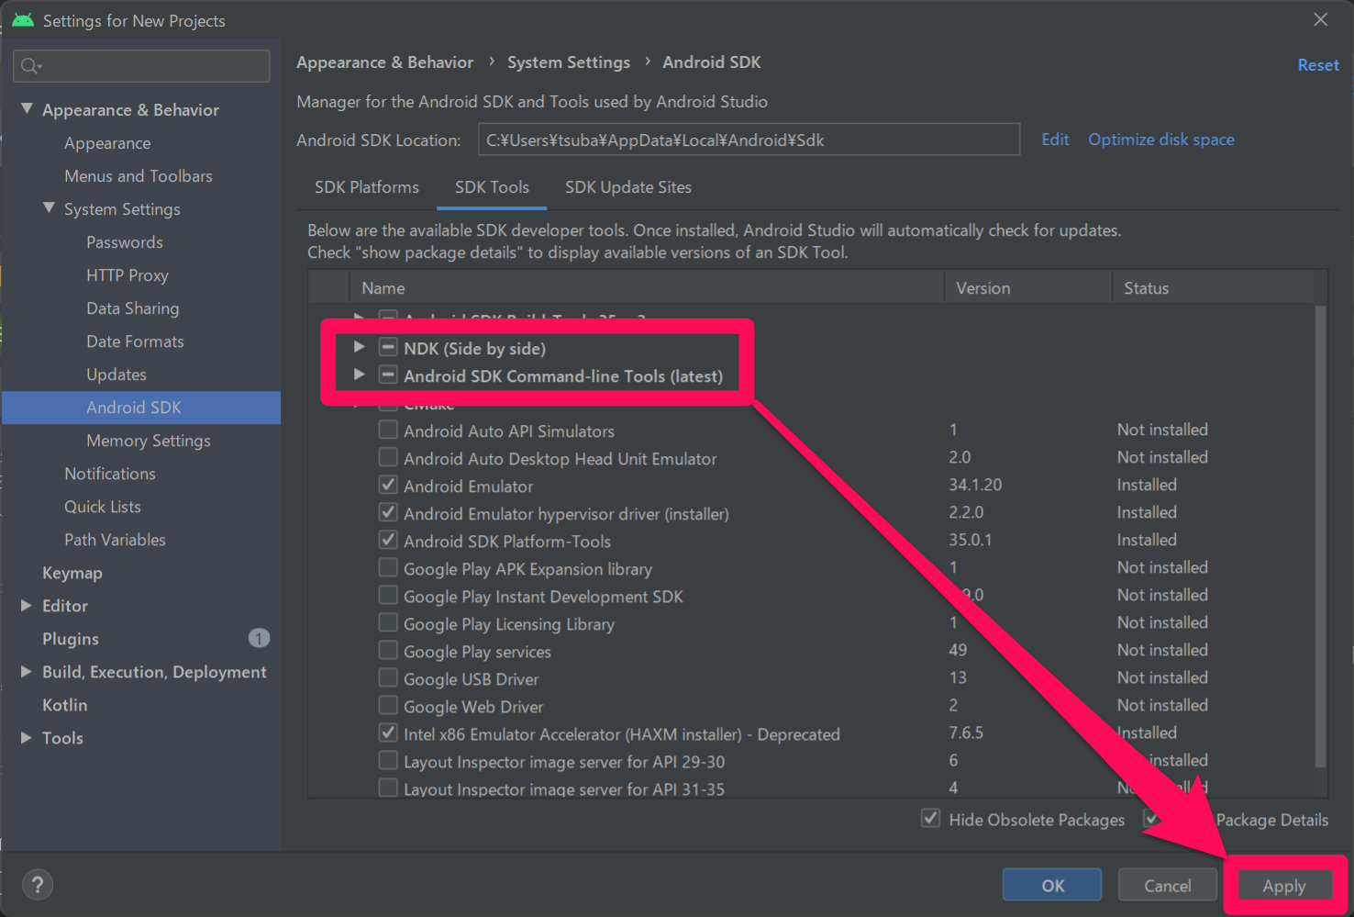
Task: Toggle the NDK (Side by side) checkbox
Action: pos(388,348)
